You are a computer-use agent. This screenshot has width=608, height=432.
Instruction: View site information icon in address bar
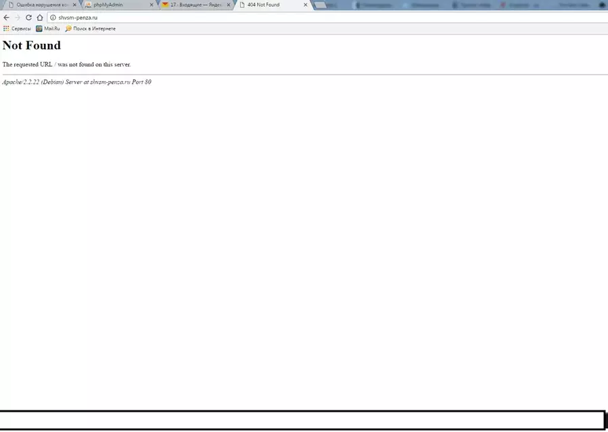pos(53,18)
